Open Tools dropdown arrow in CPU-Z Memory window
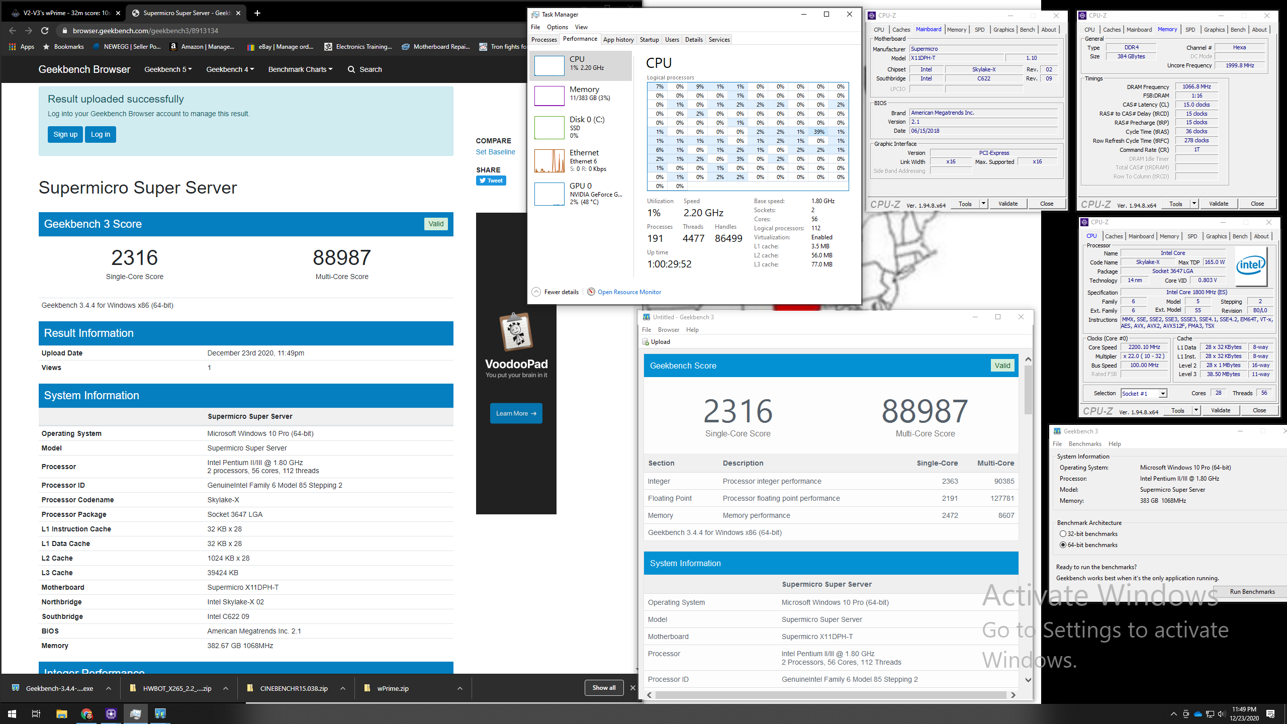This screenshot has width=1287, height=724. point(1194,204)
